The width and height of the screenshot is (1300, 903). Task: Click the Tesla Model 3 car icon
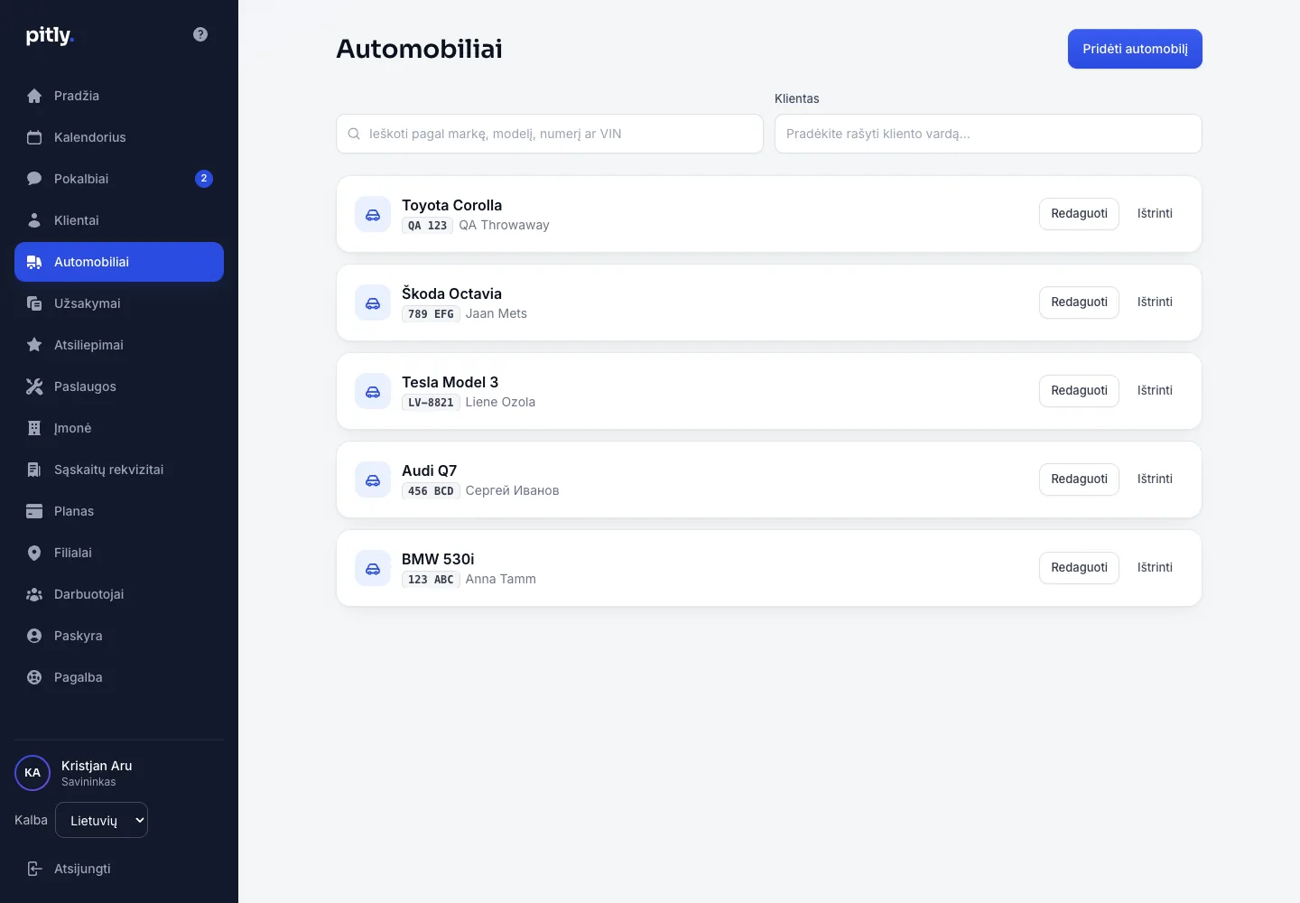(x=373, y=391)
